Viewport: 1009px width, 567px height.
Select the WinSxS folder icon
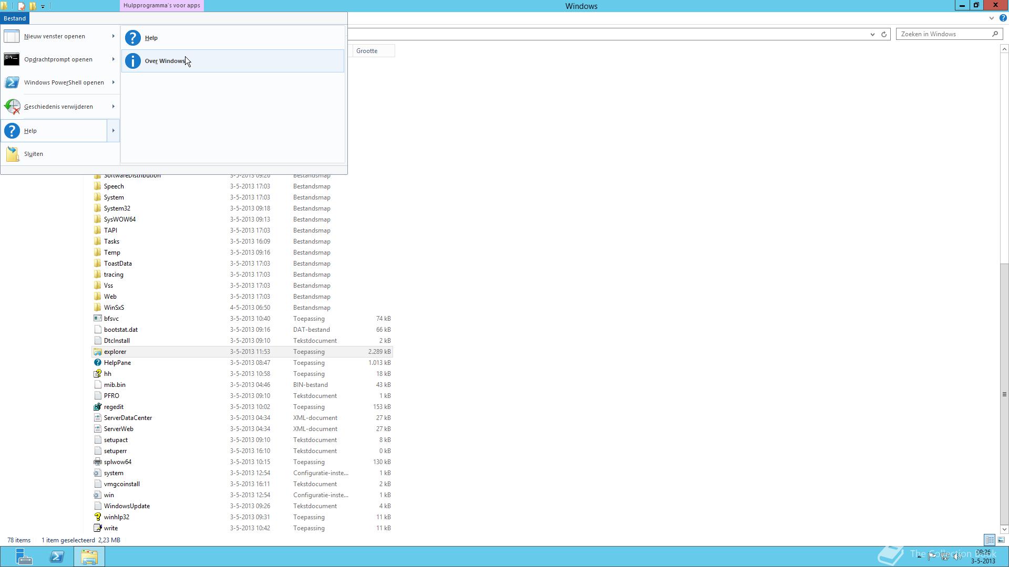click(97, 308)
